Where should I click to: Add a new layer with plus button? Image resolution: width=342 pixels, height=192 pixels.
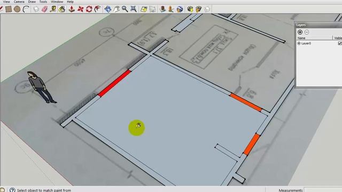300,32
